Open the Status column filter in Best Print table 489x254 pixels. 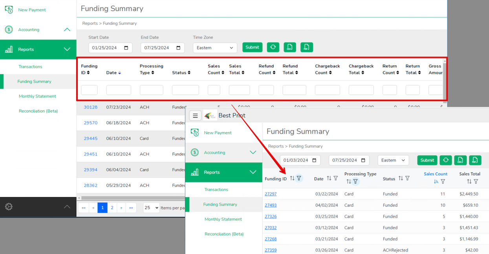(407, 178)
